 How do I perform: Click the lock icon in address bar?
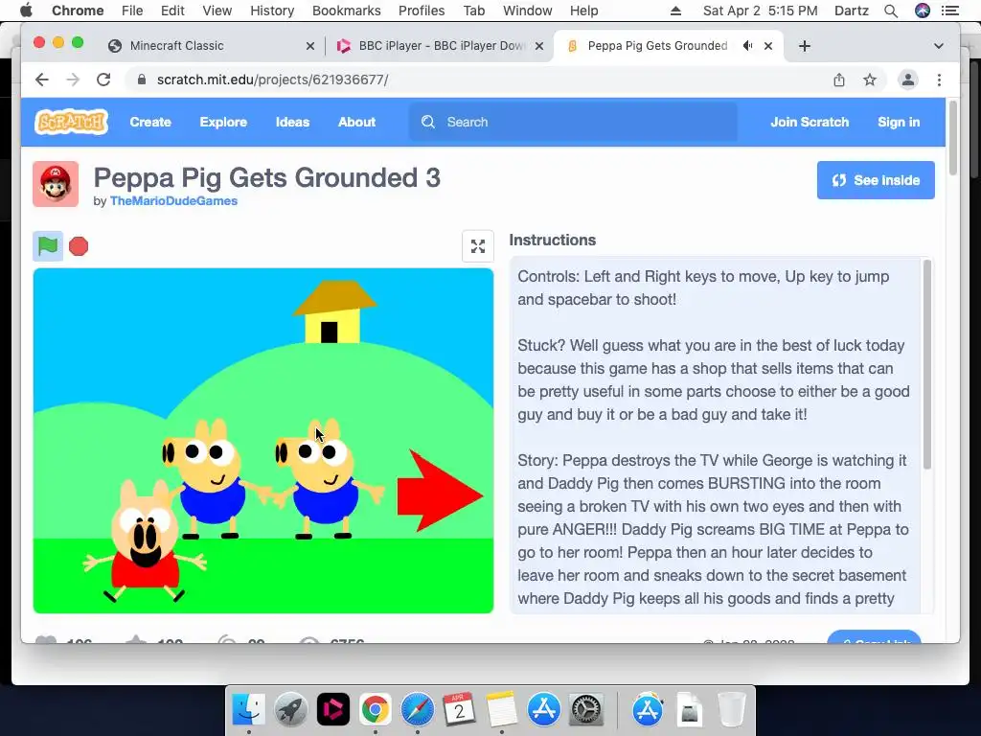(x=142, y=80)
